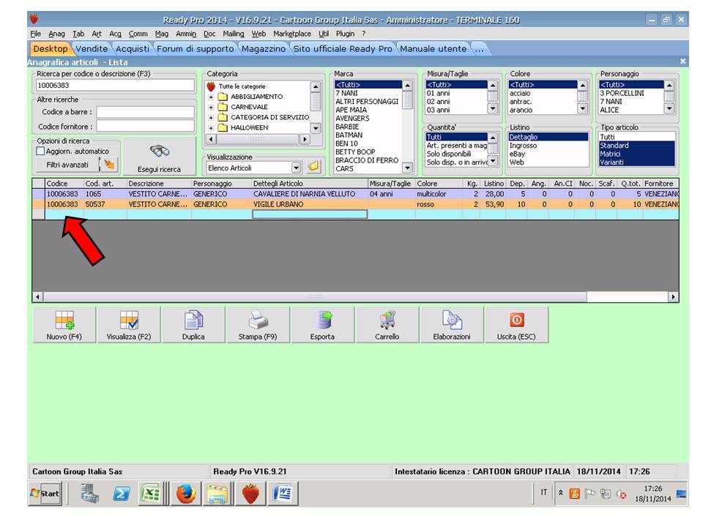Select BARBIE in the Marca list
This screenshot has width=703, height=527.
coord(347,127)
